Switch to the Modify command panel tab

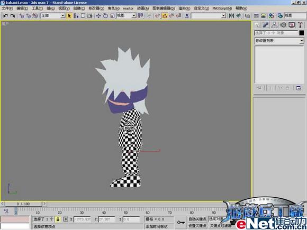click(266, 25)
